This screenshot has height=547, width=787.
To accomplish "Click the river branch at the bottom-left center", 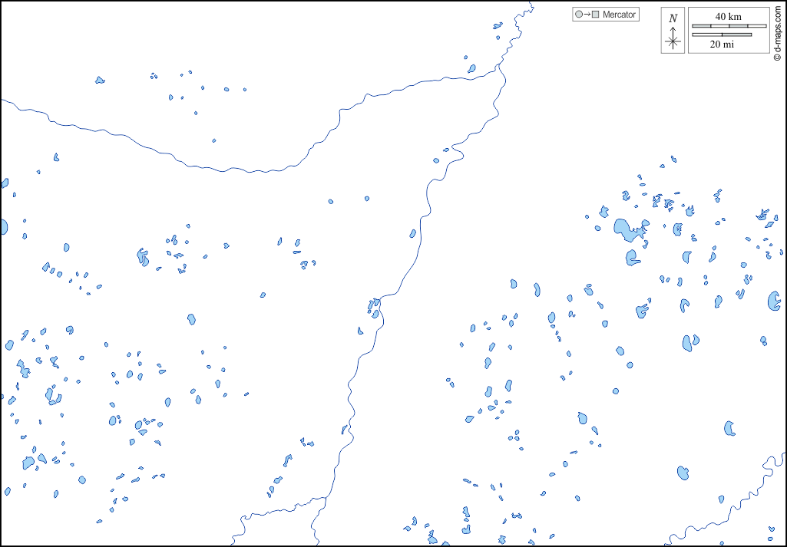I will [276, 509].
